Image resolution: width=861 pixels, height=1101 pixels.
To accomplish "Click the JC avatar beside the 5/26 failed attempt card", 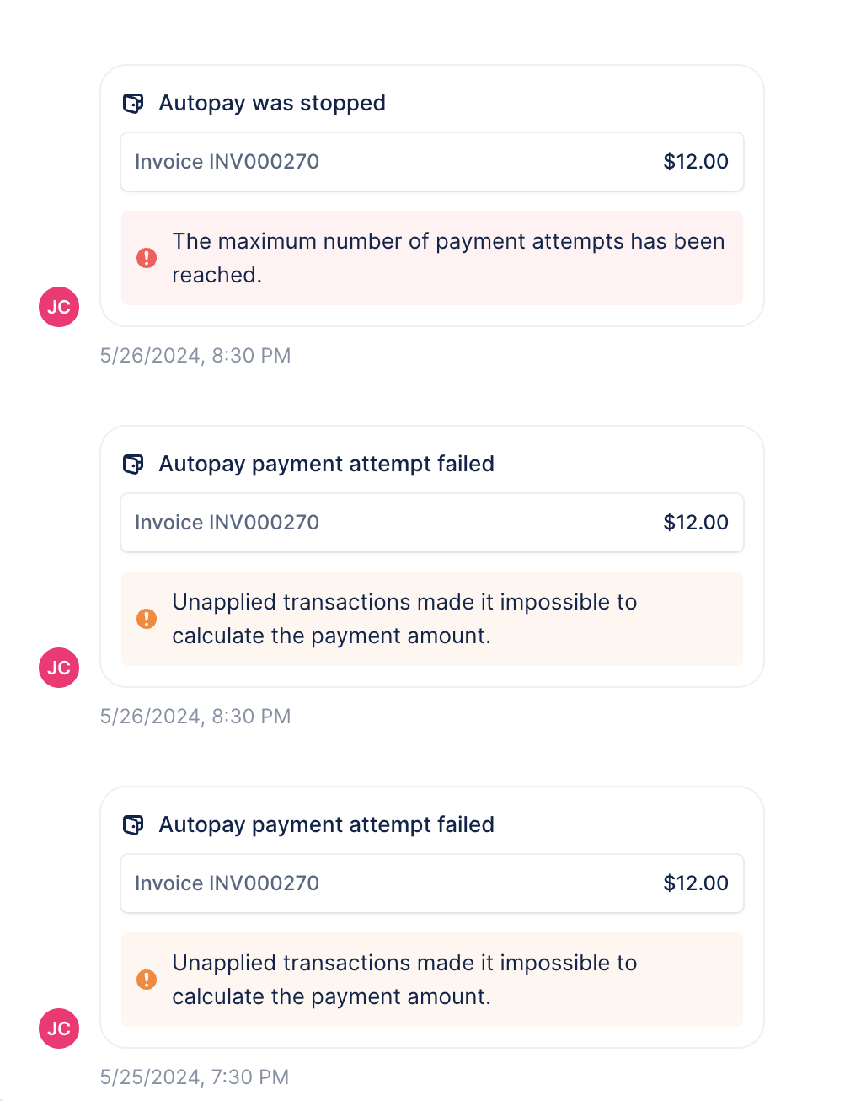I will click(x=59, y=668).
